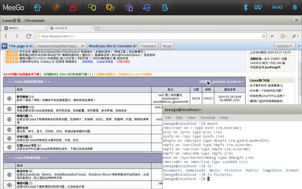
Task: Go forward in Chromium
Action: [17, 36]
